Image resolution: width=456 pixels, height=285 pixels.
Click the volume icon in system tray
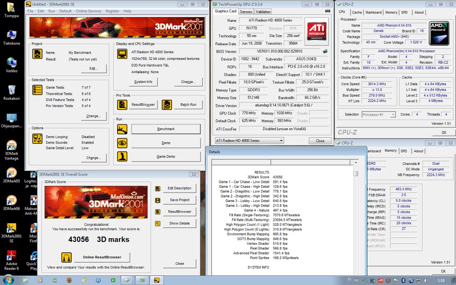[x=426, y=280]
